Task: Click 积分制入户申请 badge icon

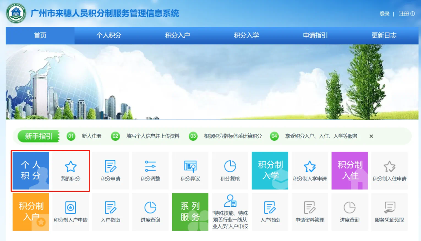Action: coord(71,211)
